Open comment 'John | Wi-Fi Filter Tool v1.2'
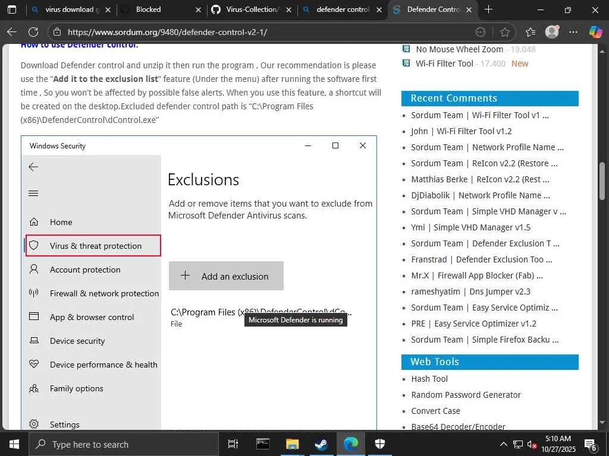 coord(461,131)
